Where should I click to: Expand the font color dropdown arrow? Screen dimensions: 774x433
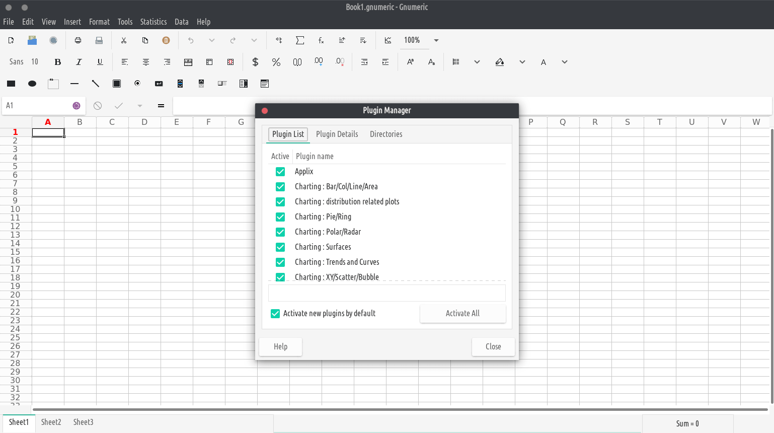click(x=565, y=62)
